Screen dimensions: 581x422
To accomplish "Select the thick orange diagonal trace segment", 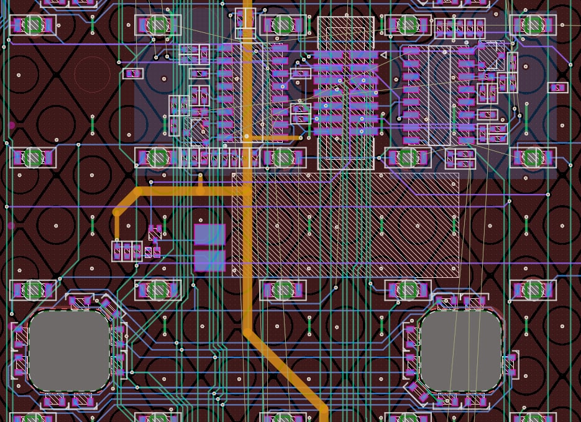I will [x=285, y=370].
